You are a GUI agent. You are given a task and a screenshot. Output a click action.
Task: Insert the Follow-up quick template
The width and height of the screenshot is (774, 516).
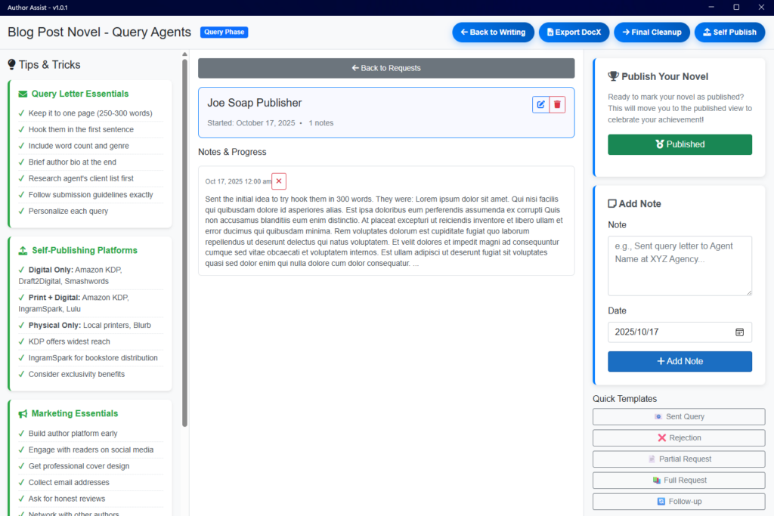(679, 502)
